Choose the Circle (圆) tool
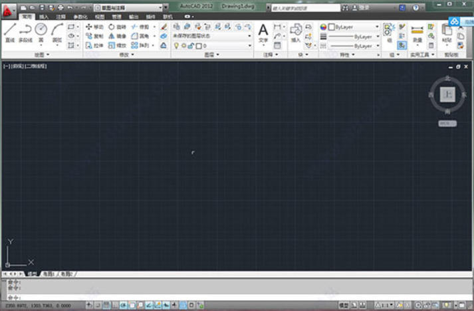 (41, 31)
